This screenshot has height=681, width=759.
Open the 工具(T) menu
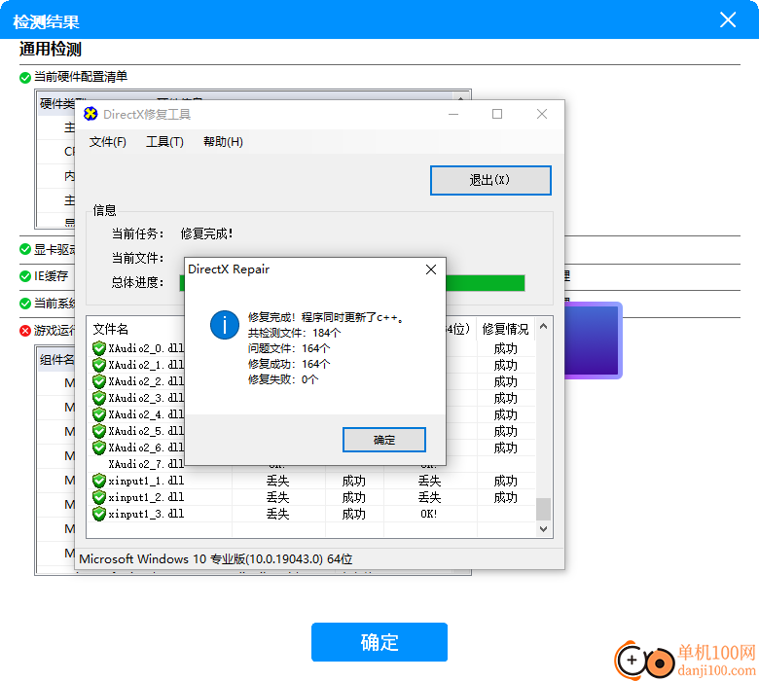164,142
